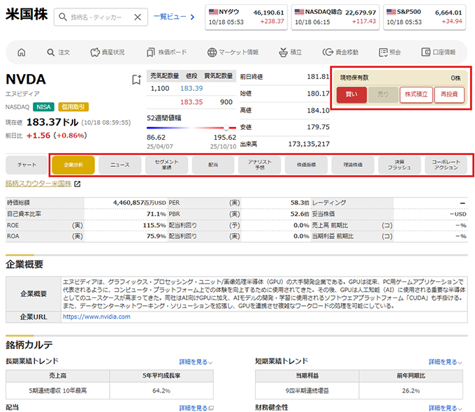The image size is (475, 412).
Task: Open the nvidia.com company URL link
Action: point(95,316)
